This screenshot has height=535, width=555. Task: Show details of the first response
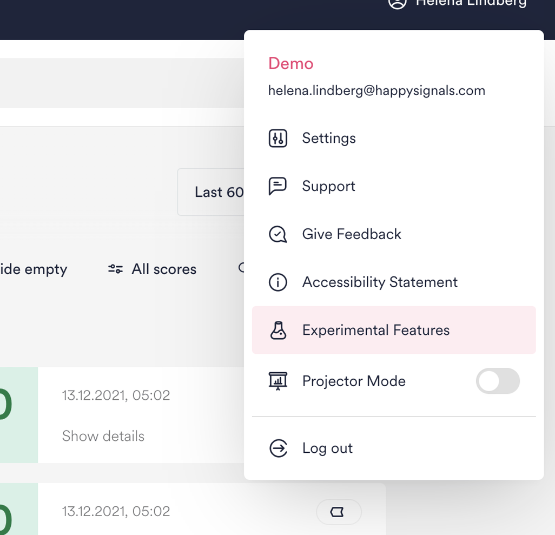pyautogui.click(x=103, y=436)
